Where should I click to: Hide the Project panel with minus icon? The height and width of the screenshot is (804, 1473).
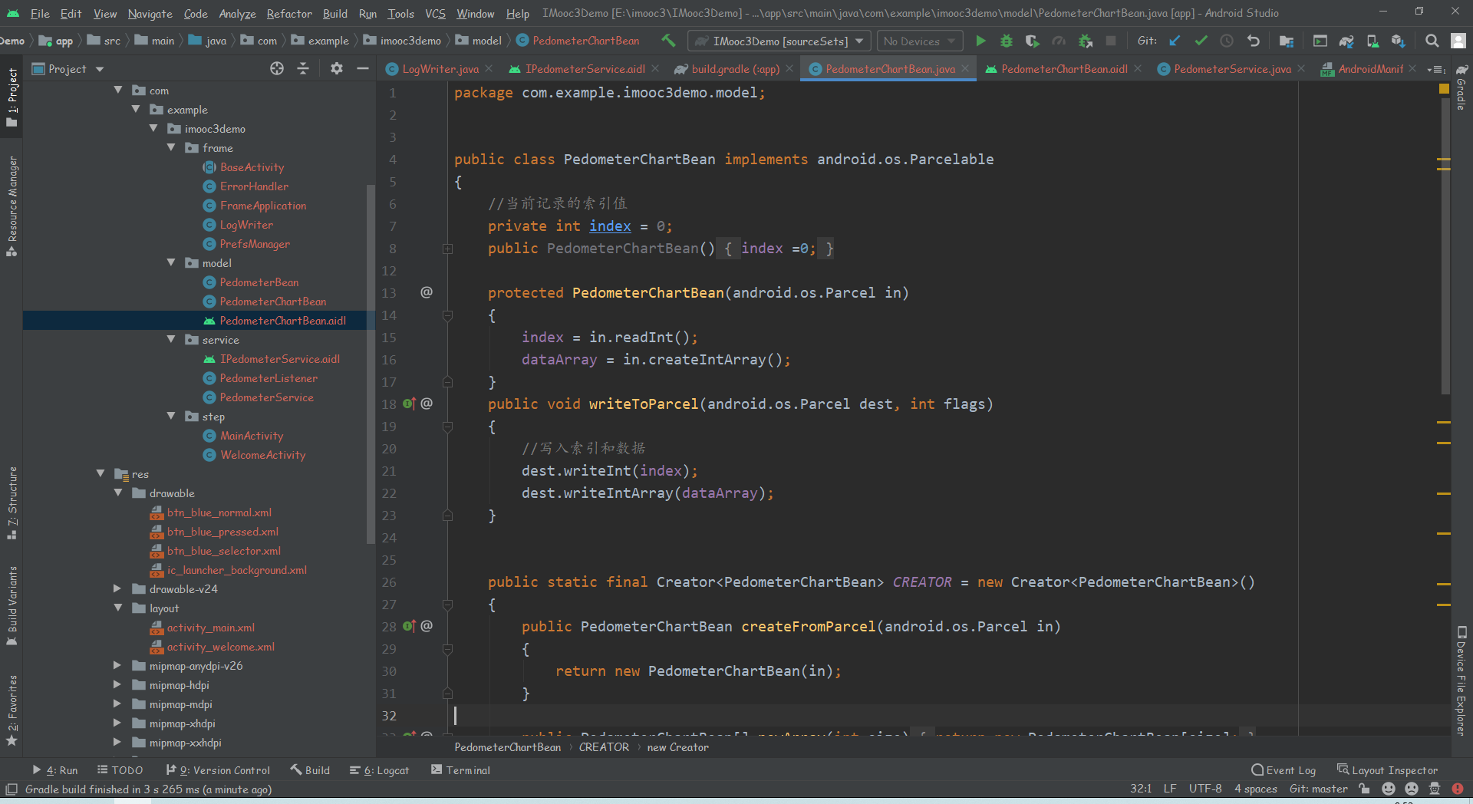(x=363, y=68)
